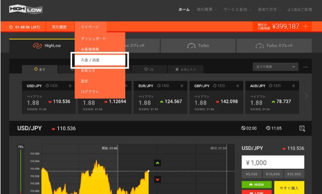Show next asset cards with right chevron
Screen dimensions: 322x194
coord(306,96)
